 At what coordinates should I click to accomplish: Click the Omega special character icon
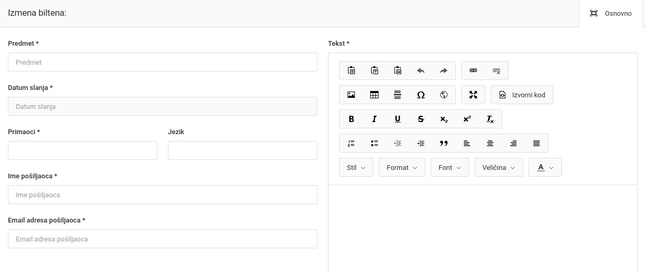[x=421, y=95]
